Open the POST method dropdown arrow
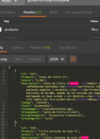This screenshot has height=139, width=100. click(16, 1)
